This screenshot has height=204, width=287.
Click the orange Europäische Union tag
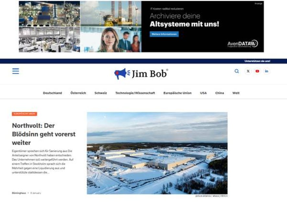(25, 114)
